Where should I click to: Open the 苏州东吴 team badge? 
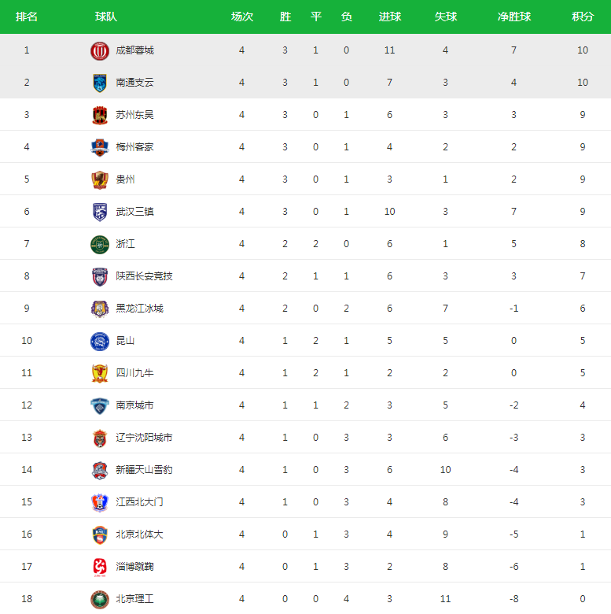pyautogui.click(x=100, y=115)
